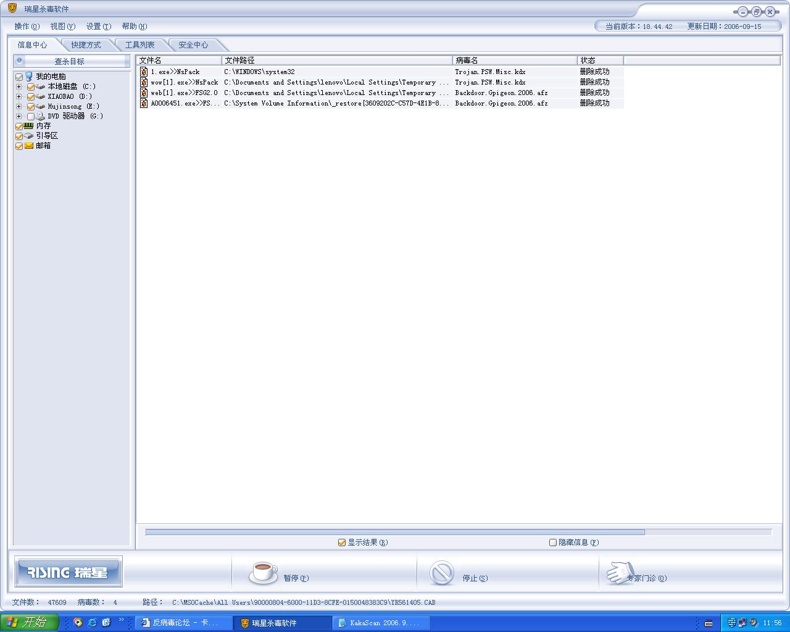
Task: Expand the DVD 驱动器 (G:) tree node
Action: coord(19,117)
